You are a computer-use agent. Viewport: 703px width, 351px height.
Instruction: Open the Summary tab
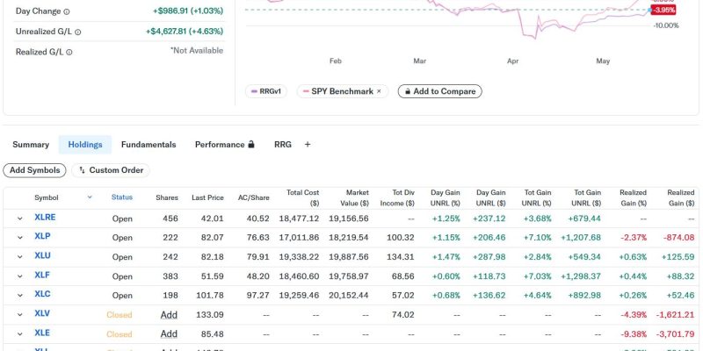click(x=31, y=145)
